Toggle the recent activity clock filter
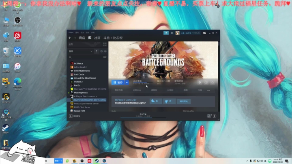The height and width of the screenshot is (164, 292). pyautogui.click(x=101, y=51)
